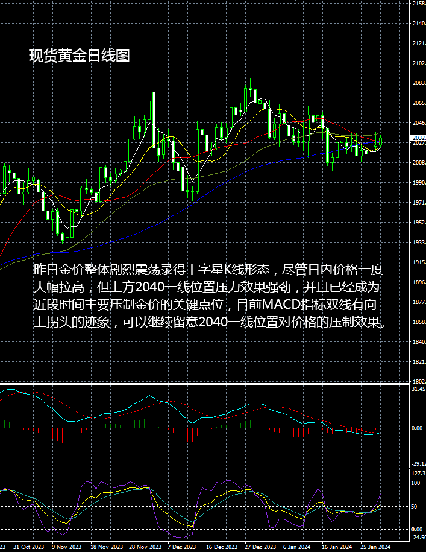Image resolution: width=426 pixels, height=552 pixels.
Task: Select the 18 Nov 2023 date label
Action: (107, 547)
